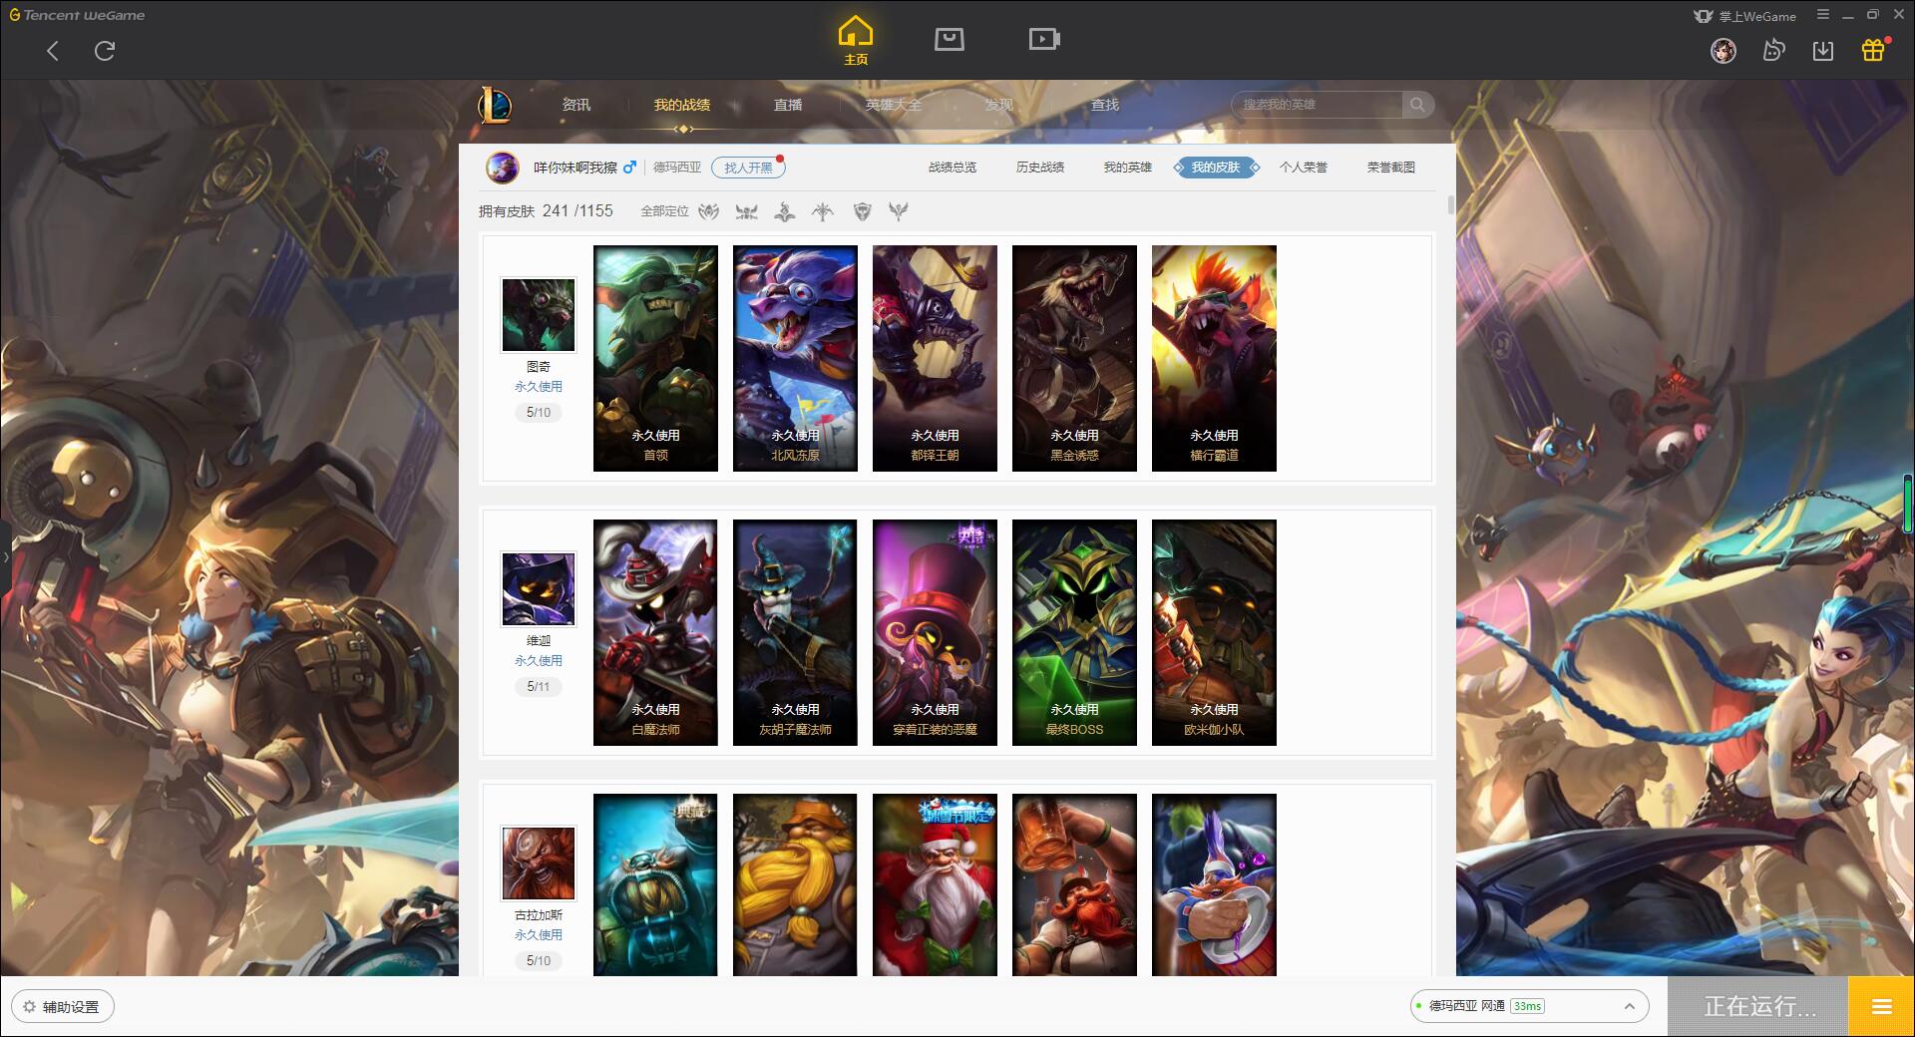Switch to 战绩总览 sub-tab
The height and width of the screenshot is (1037, 1915).
953,168
